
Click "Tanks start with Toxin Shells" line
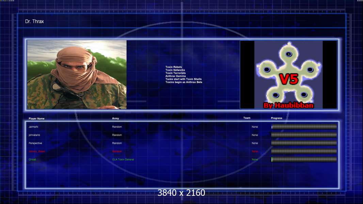coord(184,79)
